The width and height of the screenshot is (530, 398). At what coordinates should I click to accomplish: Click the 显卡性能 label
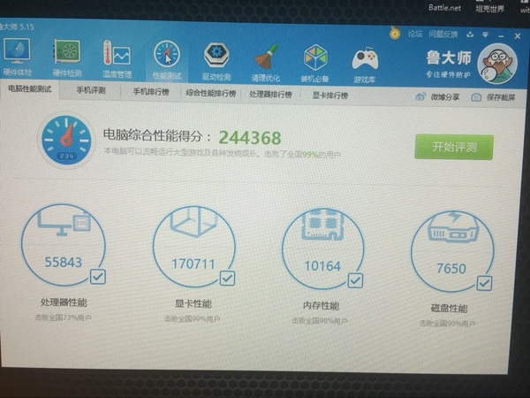point(193,304)
